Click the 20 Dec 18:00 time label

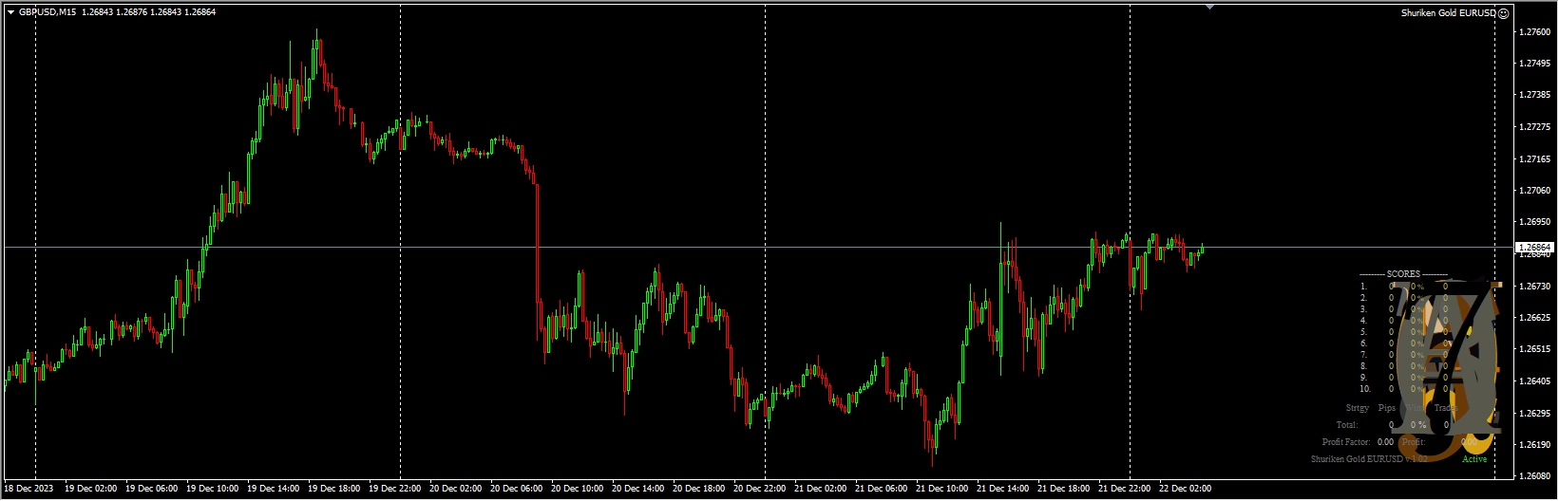click(699, 489)
